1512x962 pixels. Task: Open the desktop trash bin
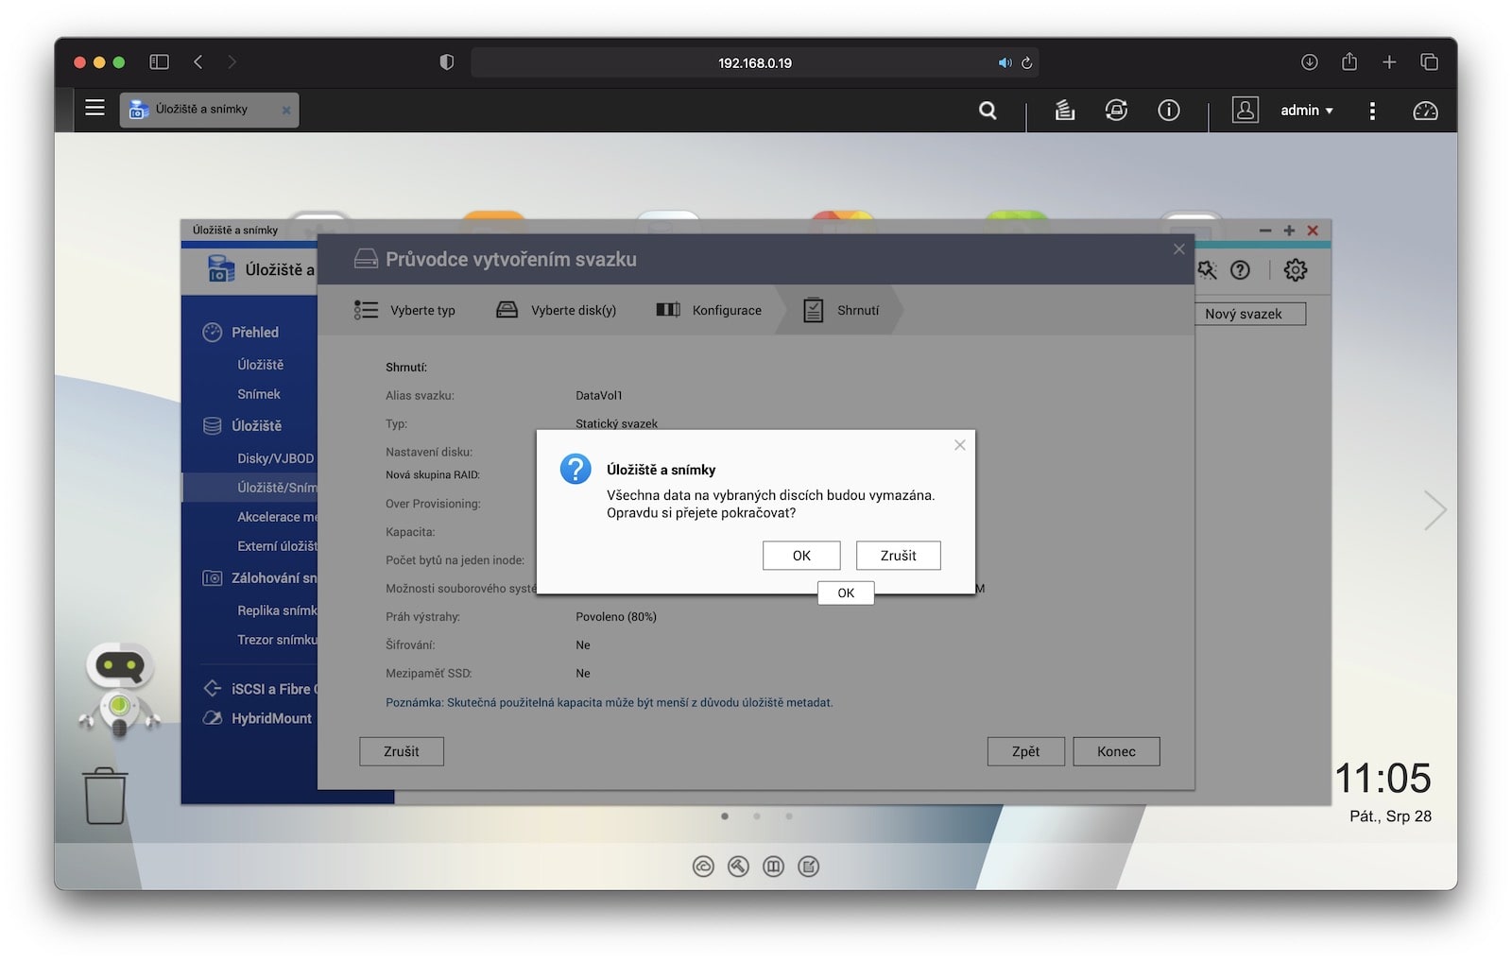pos(105,796)
